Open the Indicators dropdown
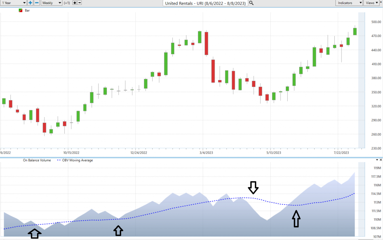Image resolution: width=383 pixels, height=240 pixels. [x=349, y=3]
